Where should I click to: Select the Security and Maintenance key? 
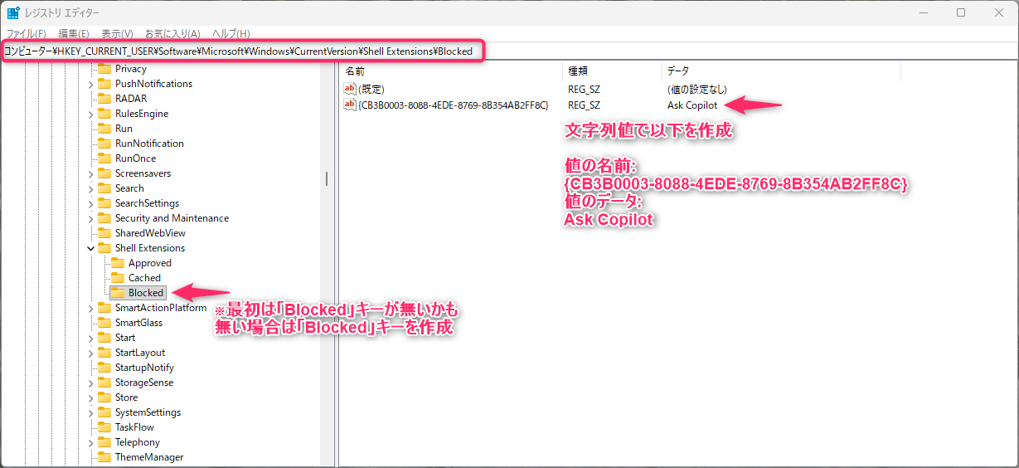(172, 218)
